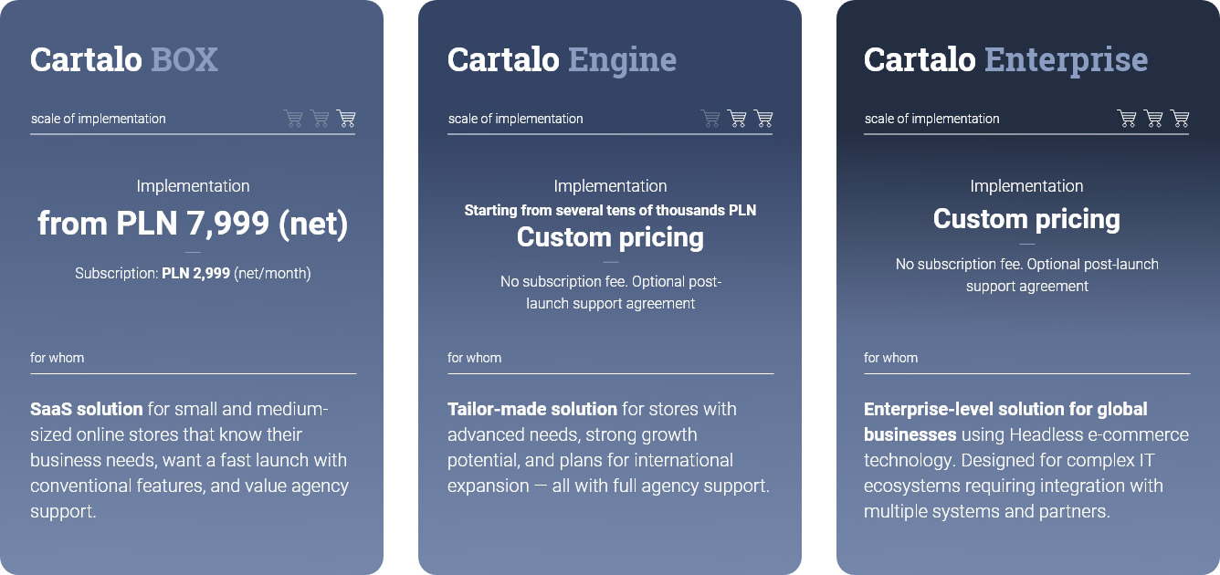Viewport: 1220px width, 575px height.
Task: Open the Cartalo Enterprise title
Action: (x=1005, y=60)
